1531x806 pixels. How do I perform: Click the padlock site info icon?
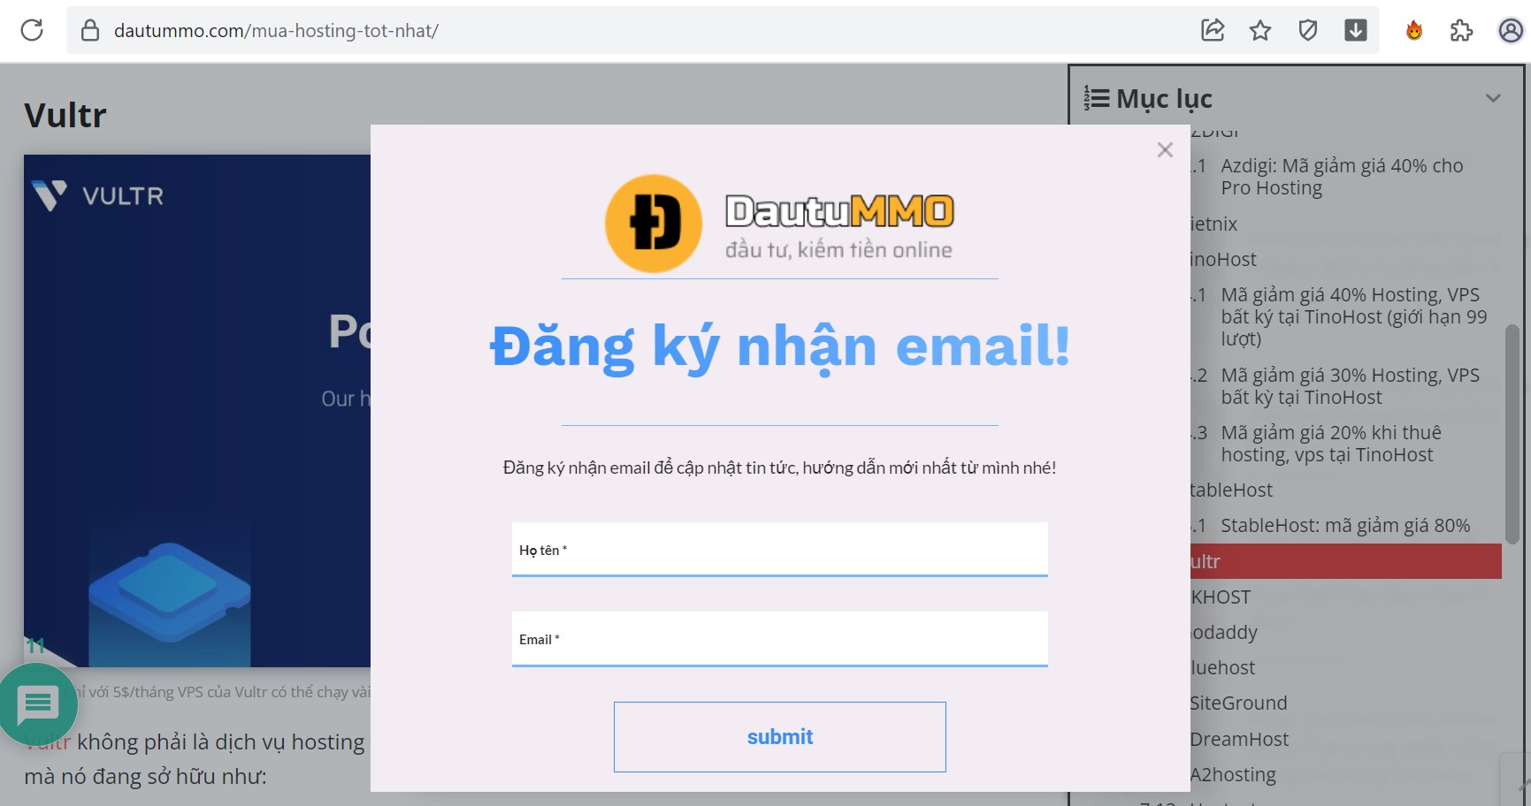click(90, 31)
